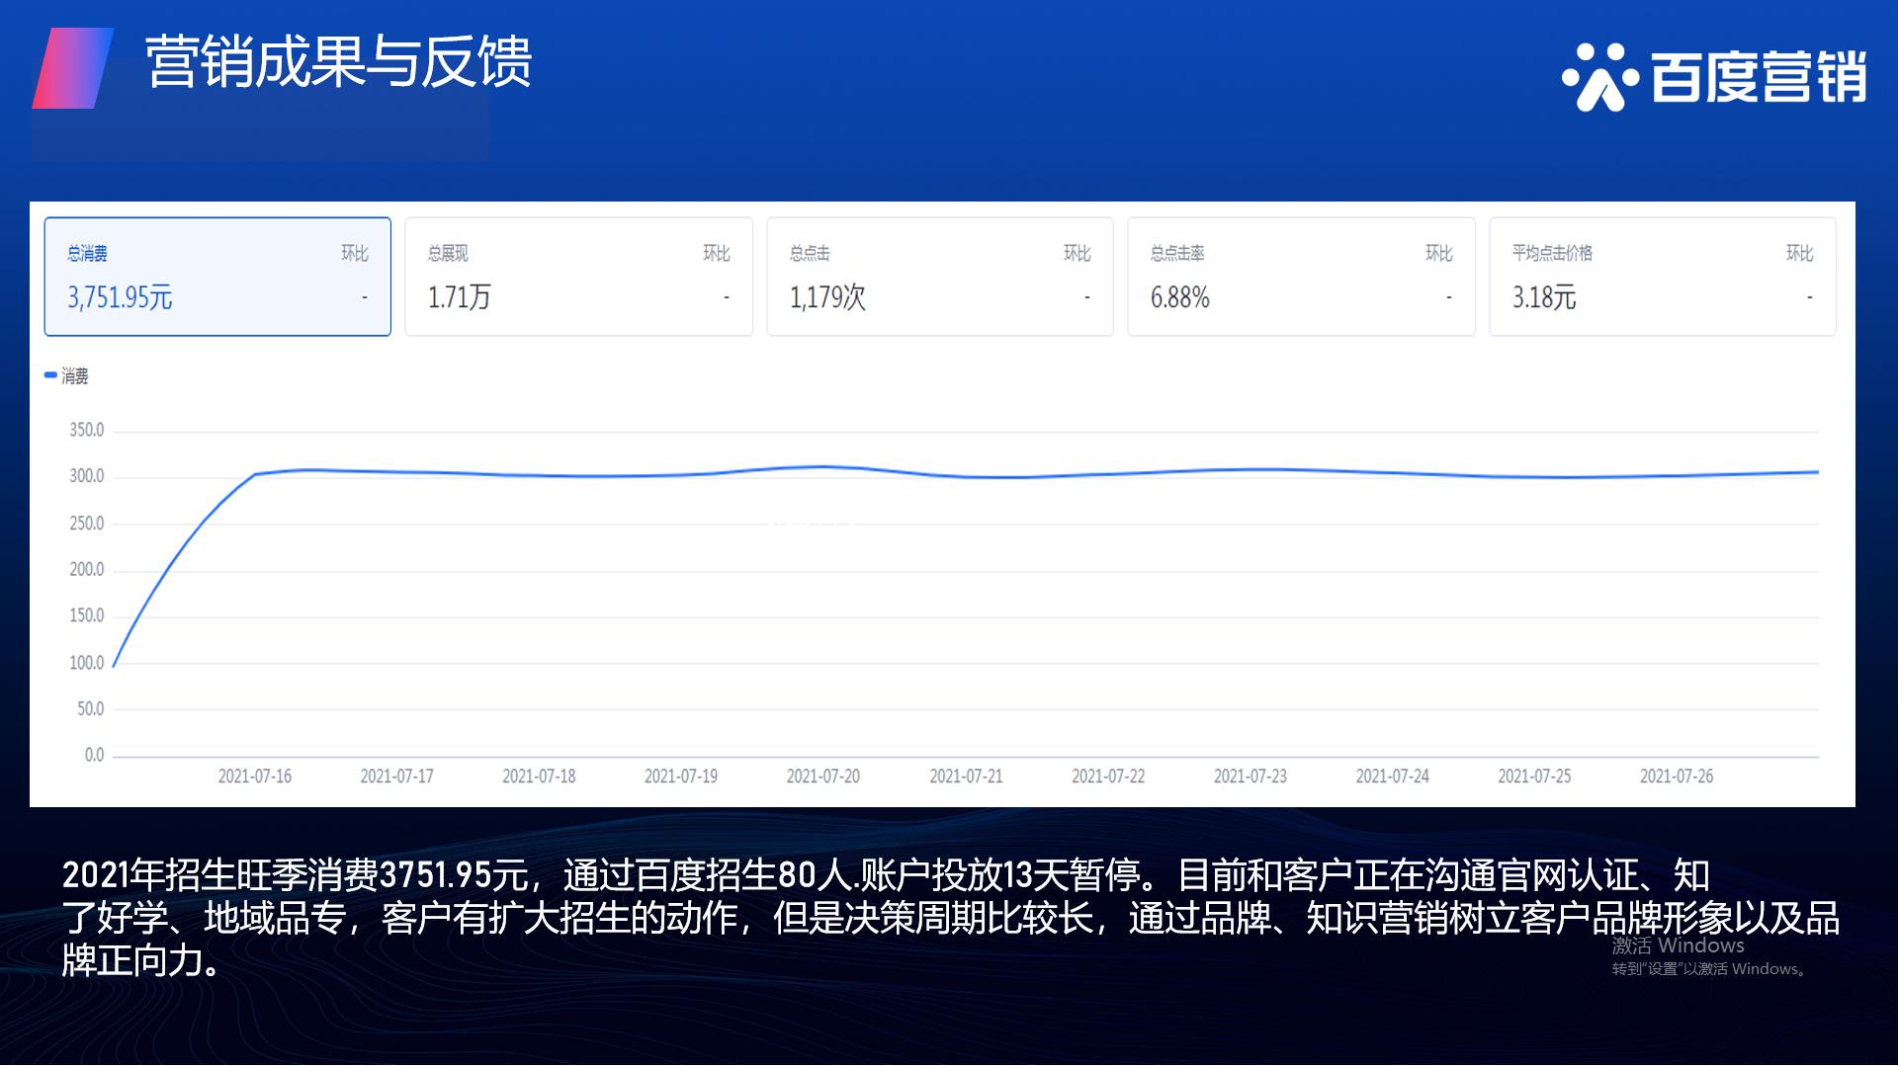The height and width of the screenshot is (1067, 1898).
Task: Click 环比 label in 总消费 card
Action: coord(354,254)
